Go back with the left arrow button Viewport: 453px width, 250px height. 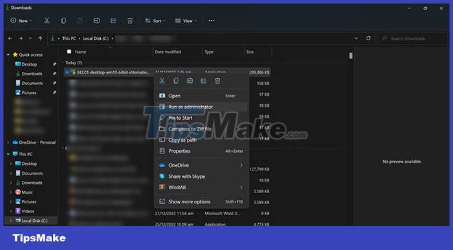[x=10, y=38]
